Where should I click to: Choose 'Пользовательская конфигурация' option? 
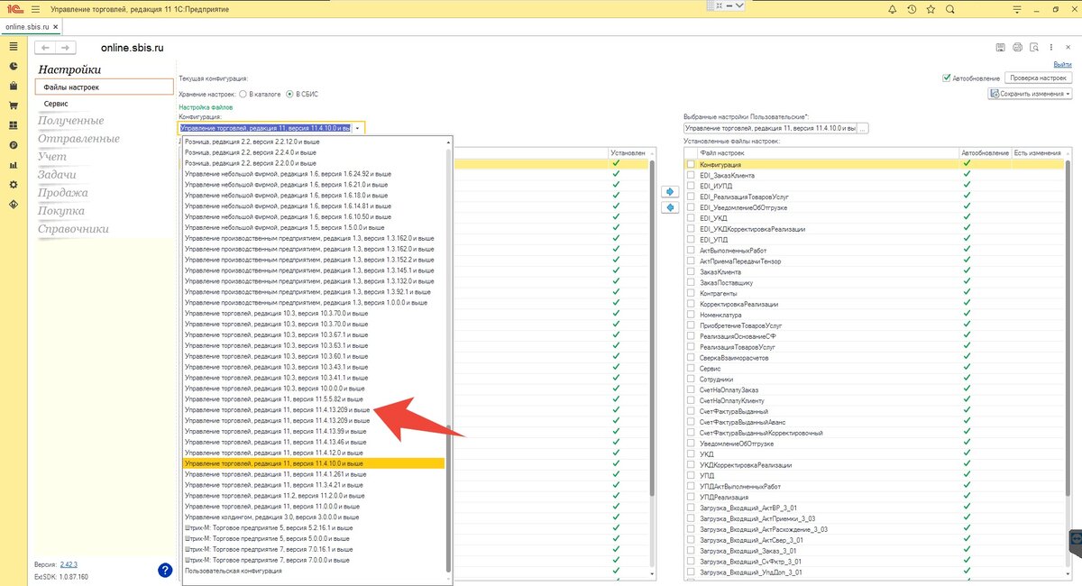[315, 571]
